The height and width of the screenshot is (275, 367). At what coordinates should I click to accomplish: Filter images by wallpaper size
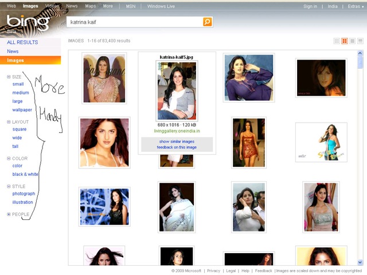(22, 109)
